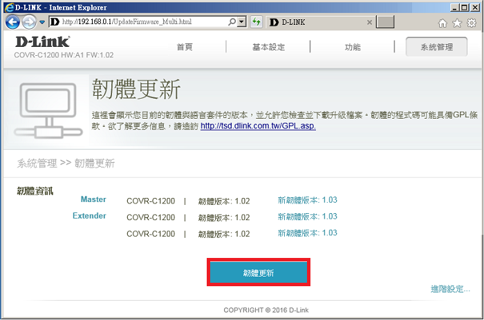Viewport: 484px width, 320px height.
Task: Select the 首頁 navigation tab
Action: [185, 47]
